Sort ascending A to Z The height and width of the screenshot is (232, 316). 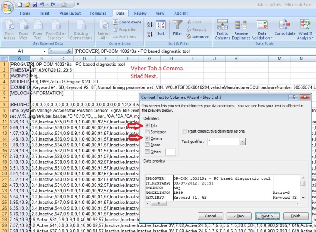point(150,25)
